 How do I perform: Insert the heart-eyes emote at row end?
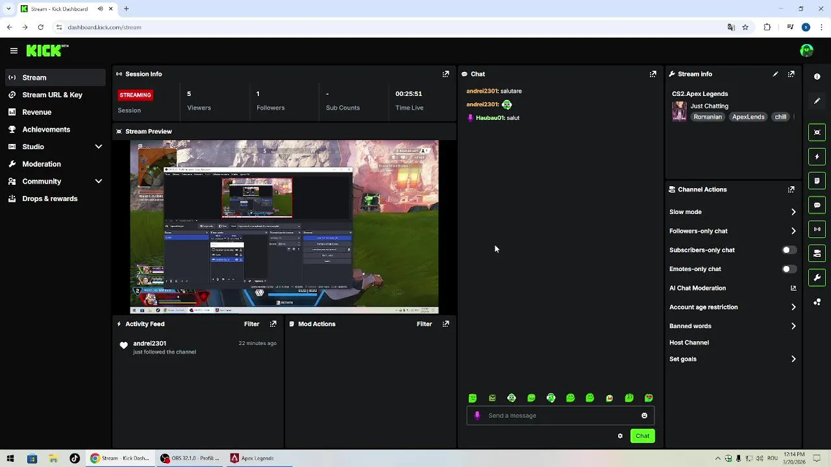649,398
